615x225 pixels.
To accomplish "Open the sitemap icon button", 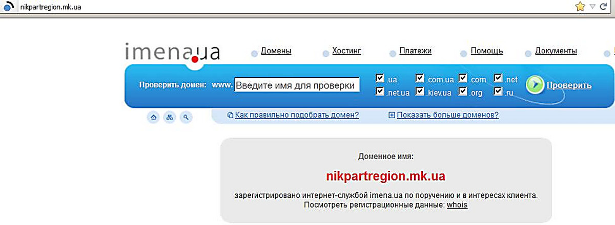I will click(x=170, y=118).
